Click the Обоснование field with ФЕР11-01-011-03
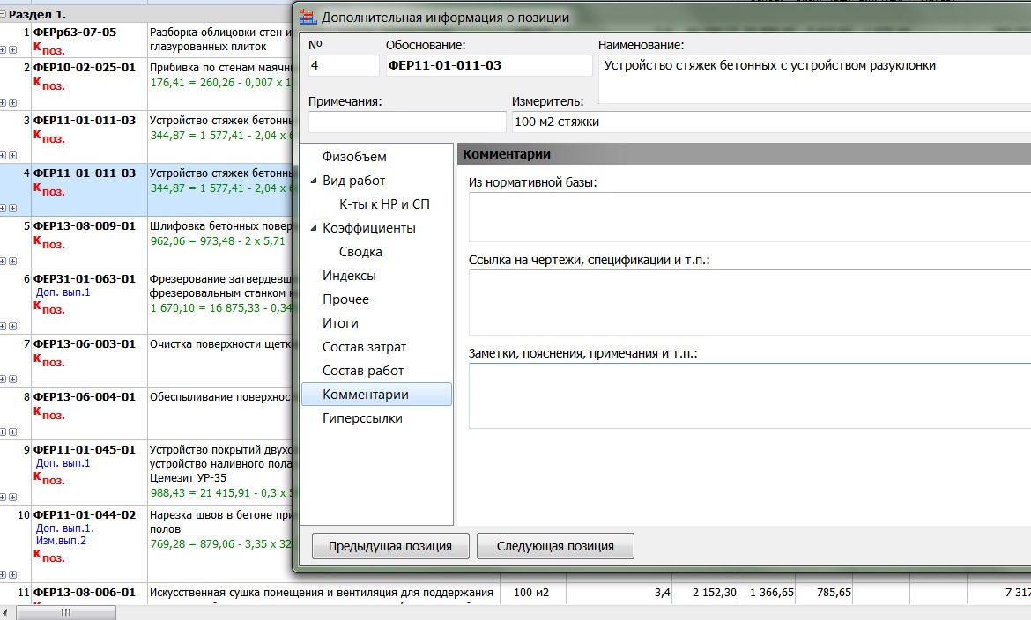The image size is (1031, 620). (488, 65)
